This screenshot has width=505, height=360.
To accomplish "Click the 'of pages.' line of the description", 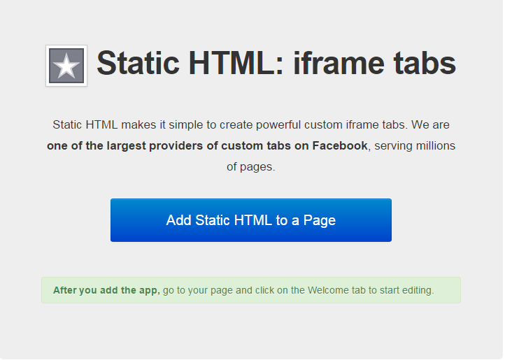I will 251,167.
